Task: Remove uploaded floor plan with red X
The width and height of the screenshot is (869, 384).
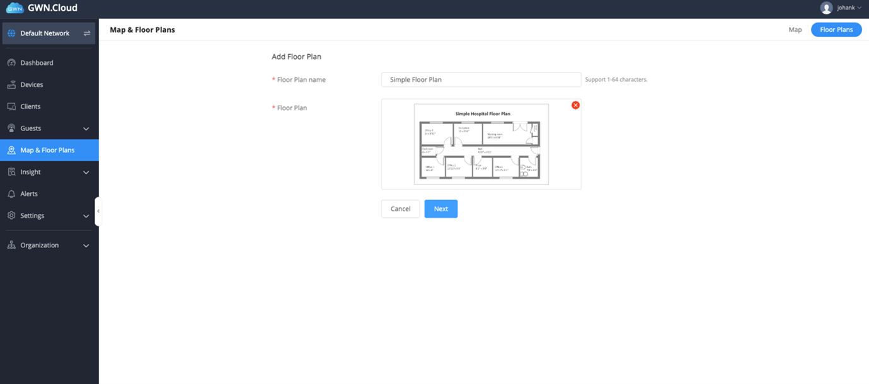Action: pos(575,105)
